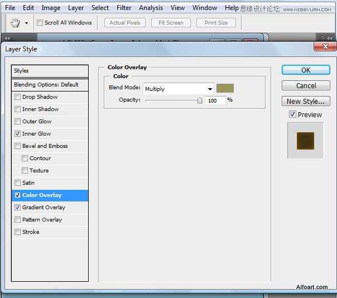Enable the Pattern Overlay checkbox
Screen dimensions: 337x298
pyautogui.click(x=17, y=219)
